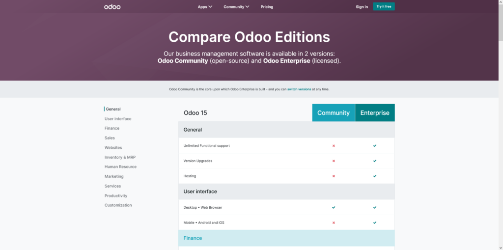Viewport: 503px width, 250px height.
Task: Select Inventory & MRP in the sidebar
Action: (120, 157)
